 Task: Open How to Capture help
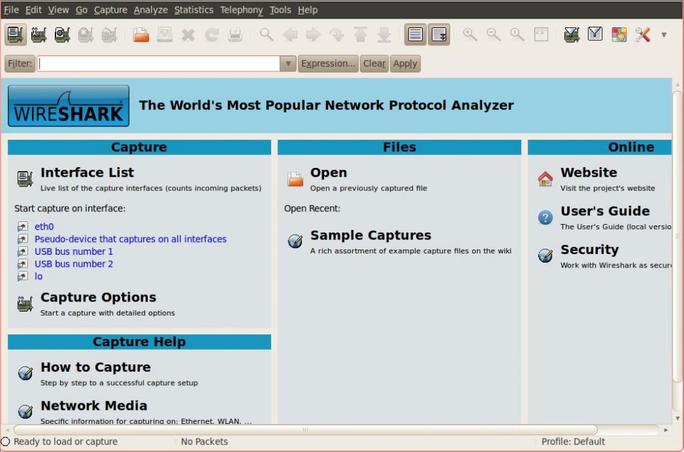(96, 367)
